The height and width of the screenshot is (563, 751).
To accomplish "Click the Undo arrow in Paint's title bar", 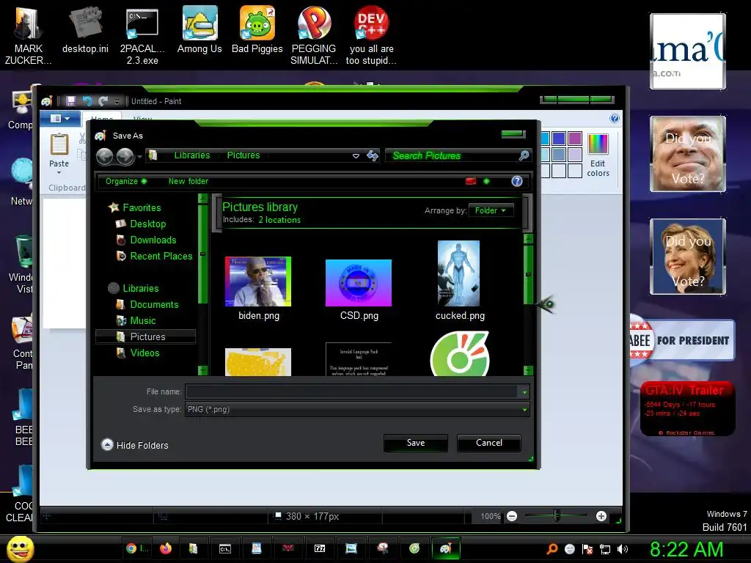I will (x=87, y=101).
